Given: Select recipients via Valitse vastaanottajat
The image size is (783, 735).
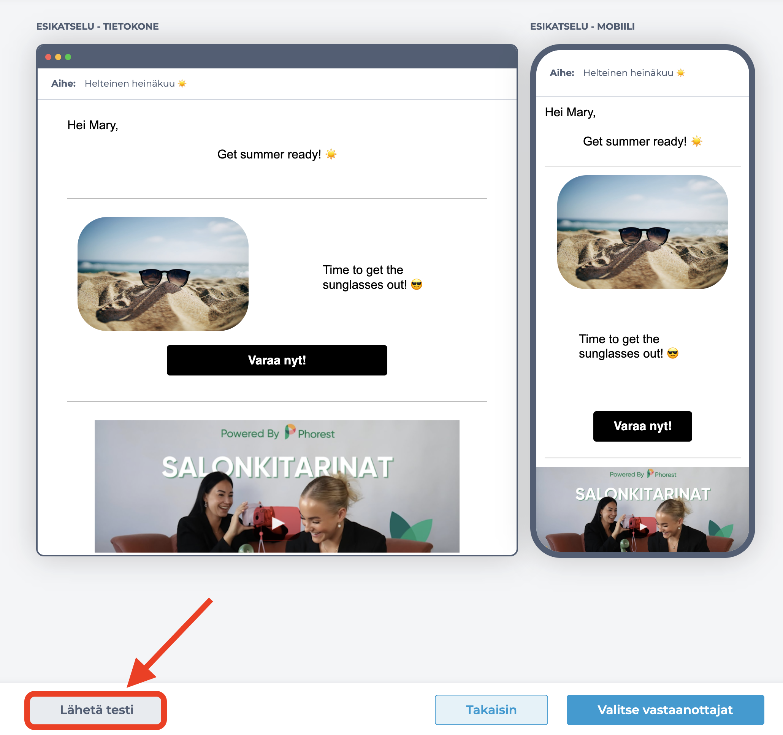Looking at the screenshot, I should tap(665, 710).
